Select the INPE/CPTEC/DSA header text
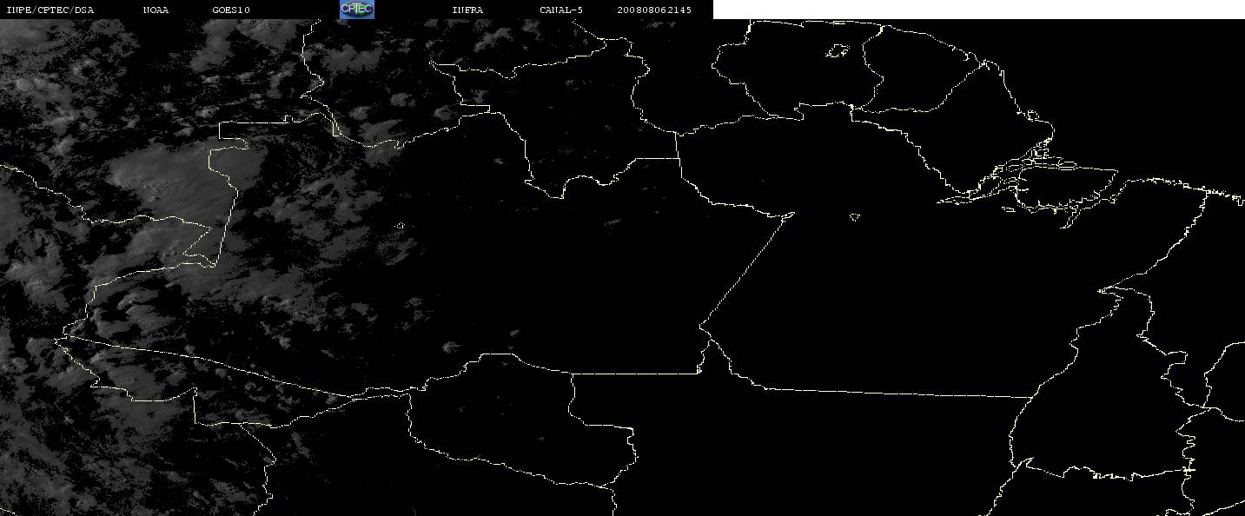Viewport: 1245px width, 516px height. tap(50, 10)
